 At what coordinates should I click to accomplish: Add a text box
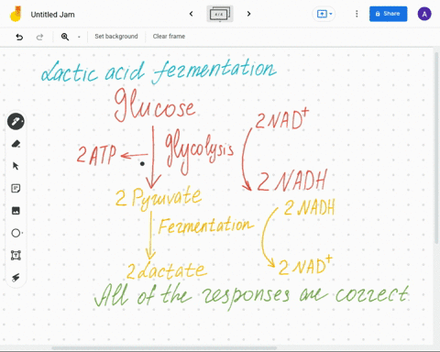(x=16, y=256)
